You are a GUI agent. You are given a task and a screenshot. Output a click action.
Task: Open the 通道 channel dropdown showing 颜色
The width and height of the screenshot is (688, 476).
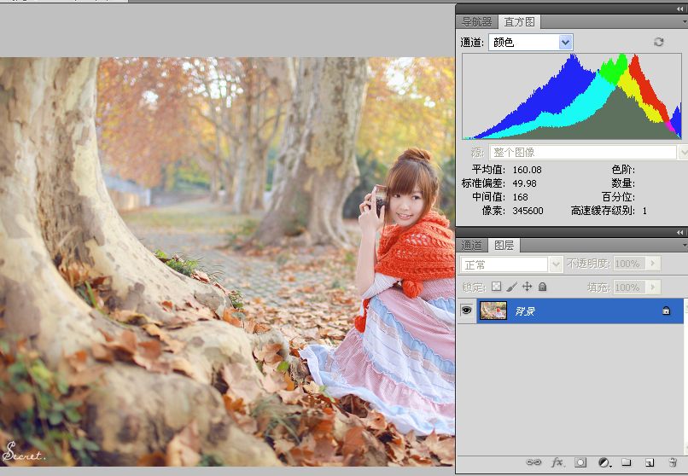point(565,42)
